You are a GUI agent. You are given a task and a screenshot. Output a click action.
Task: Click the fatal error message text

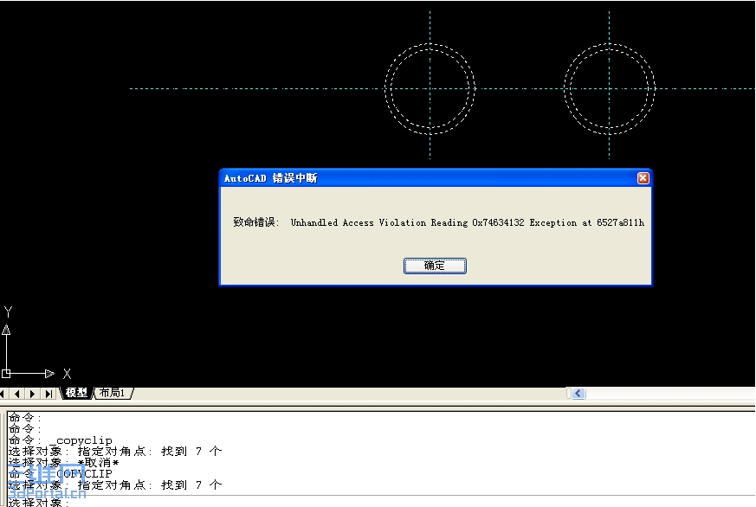click(438, 222)
